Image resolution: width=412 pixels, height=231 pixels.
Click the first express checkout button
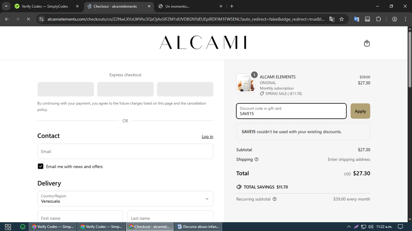(66, 89)
